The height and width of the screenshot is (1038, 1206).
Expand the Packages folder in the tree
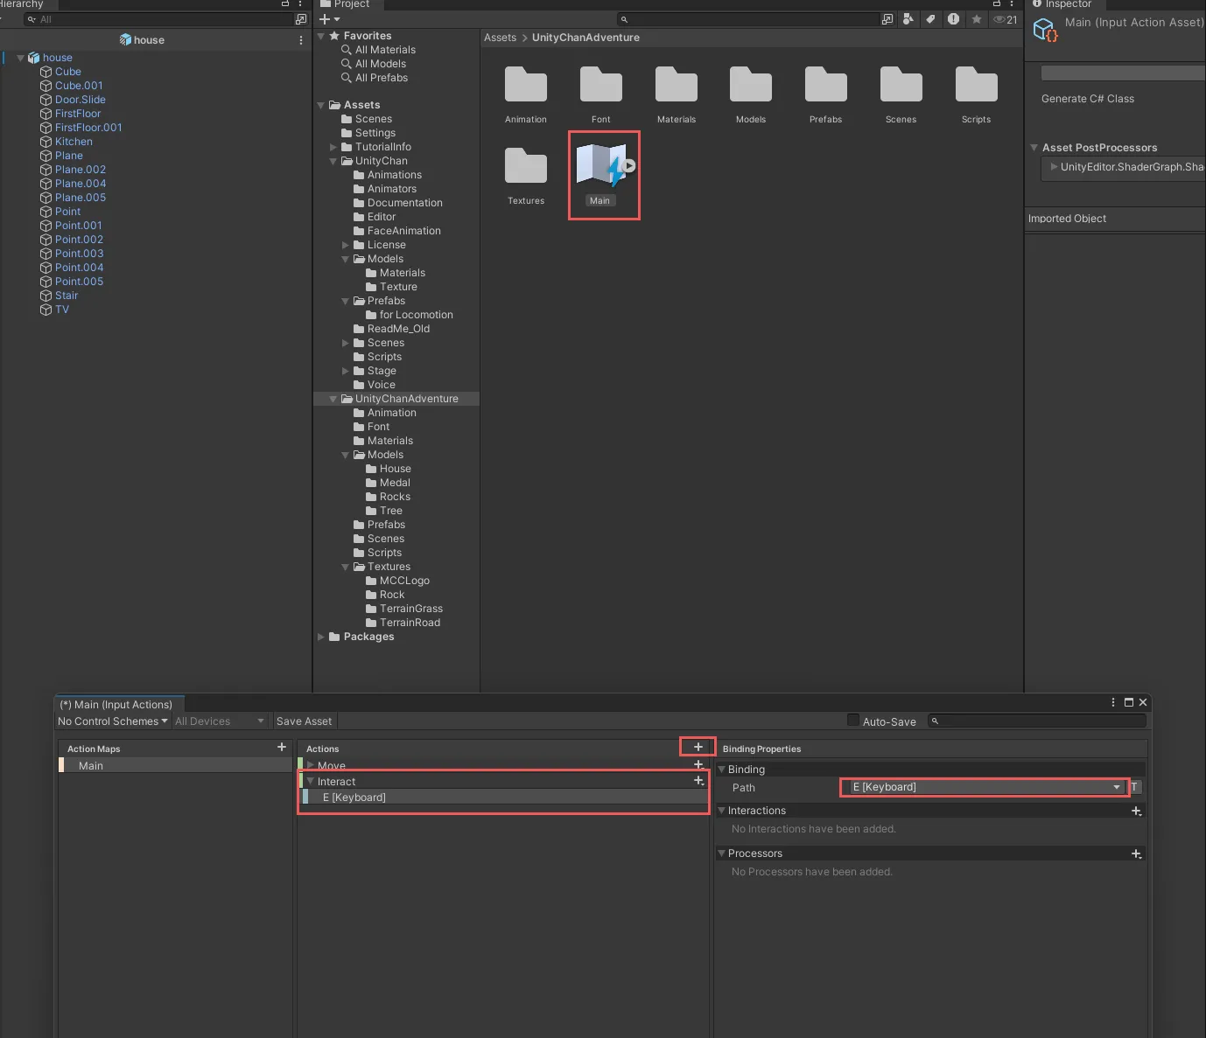coord(321,637)
